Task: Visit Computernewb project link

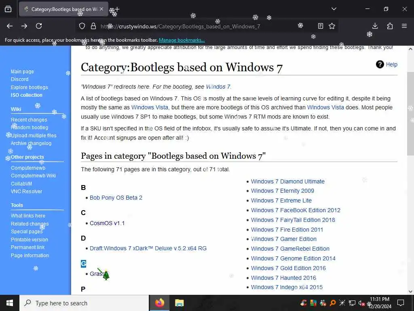Action: coord(28,168)
